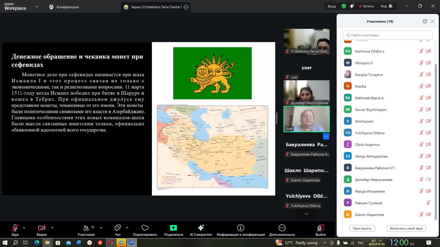The width and height of the screenshot is (440, 247).
Task: Open the AI Companion panel
Action: coord(201,228)
